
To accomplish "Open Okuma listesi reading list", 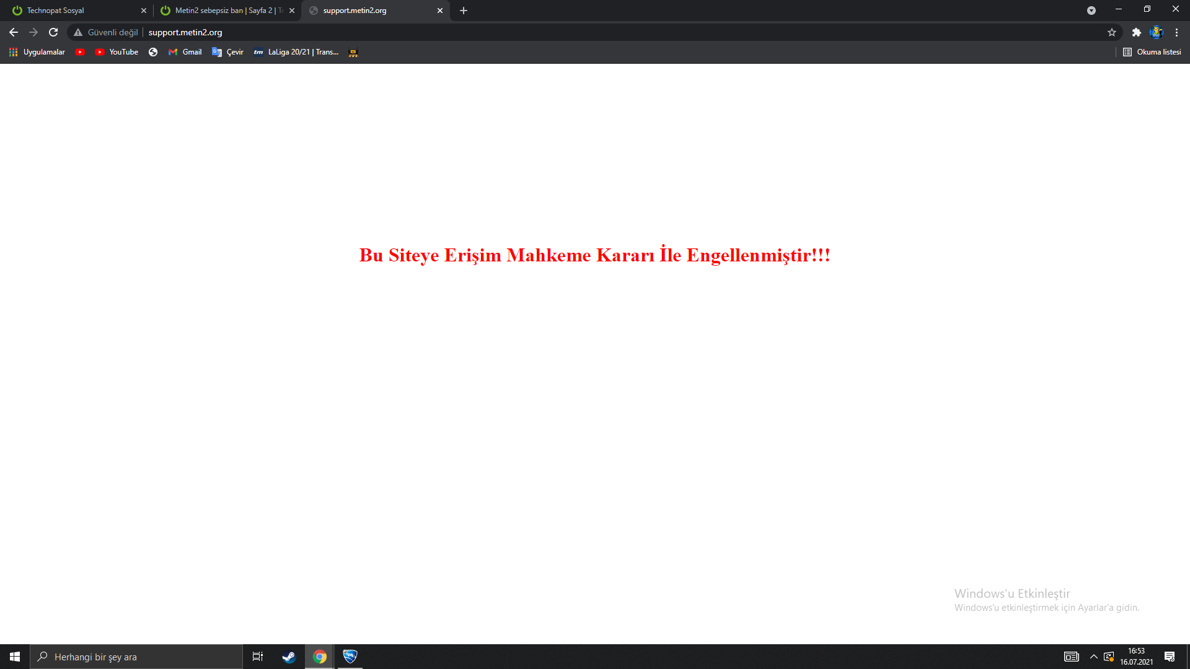I will (1152, 52).
